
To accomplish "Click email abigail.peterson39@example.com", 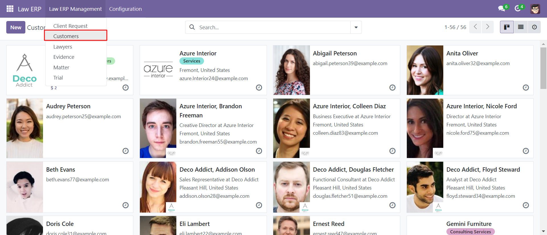I will pos(350,63).
